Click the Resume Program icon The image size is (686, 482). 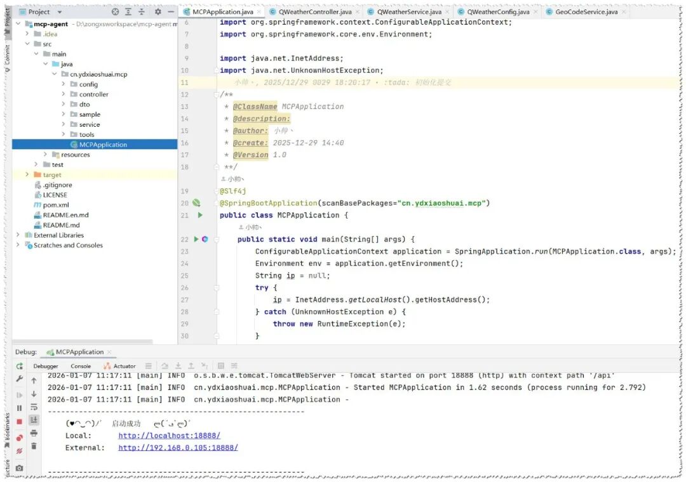(x=19, y=395)
